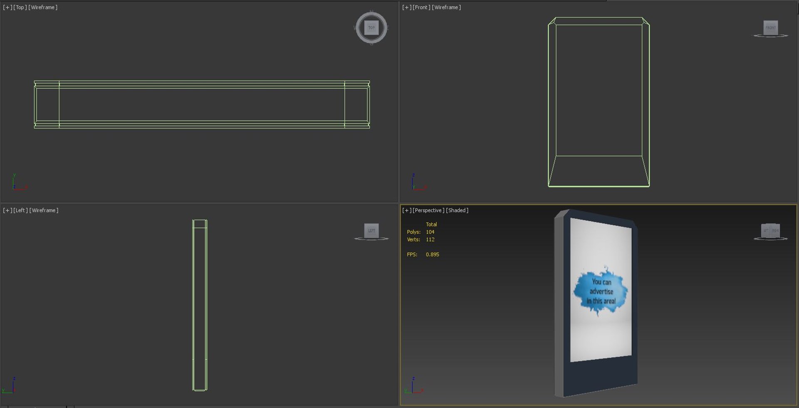The image size is (799, 408).
Task: Click the Top viewport ViewCube
Action: (371, 27)
